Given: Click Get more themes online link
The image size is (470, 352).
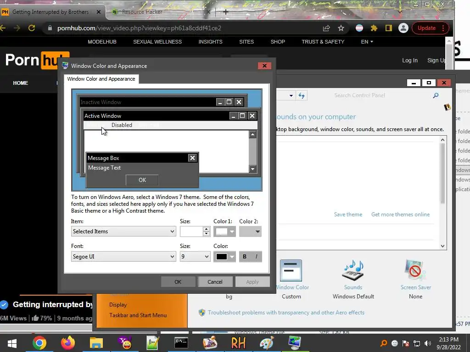Looking at the screenshot, I should [x=400, y=214].
